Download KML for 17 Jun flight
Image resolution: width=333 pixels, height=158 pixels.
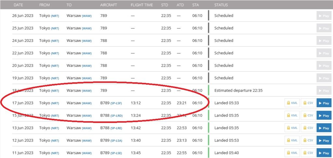(292, 103)
